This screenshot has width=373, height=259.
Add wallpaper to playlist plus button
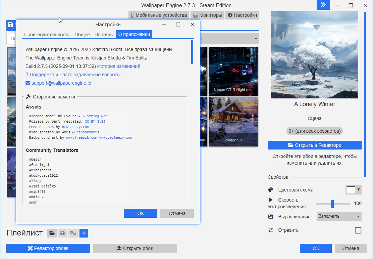pos(84,233)
